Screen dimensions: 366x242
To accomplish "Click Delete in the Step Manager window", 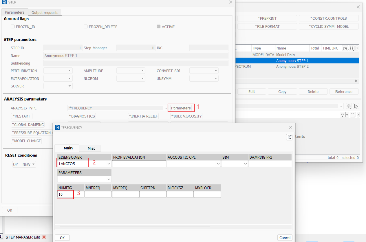I will click(x=313, y=92).
